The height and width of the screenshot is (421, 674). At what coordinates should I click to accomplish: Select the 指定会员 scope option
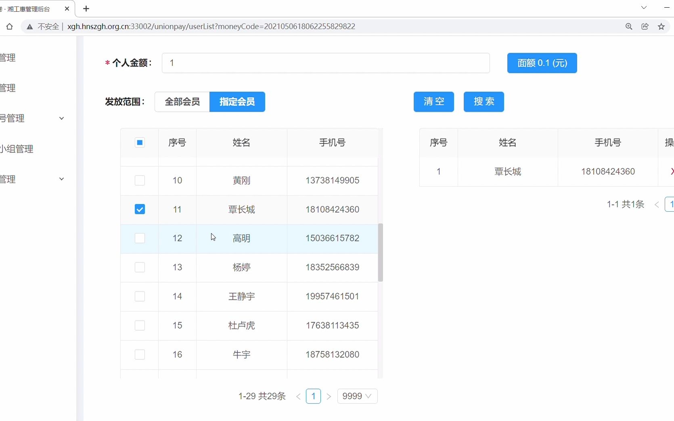(237, 102)
